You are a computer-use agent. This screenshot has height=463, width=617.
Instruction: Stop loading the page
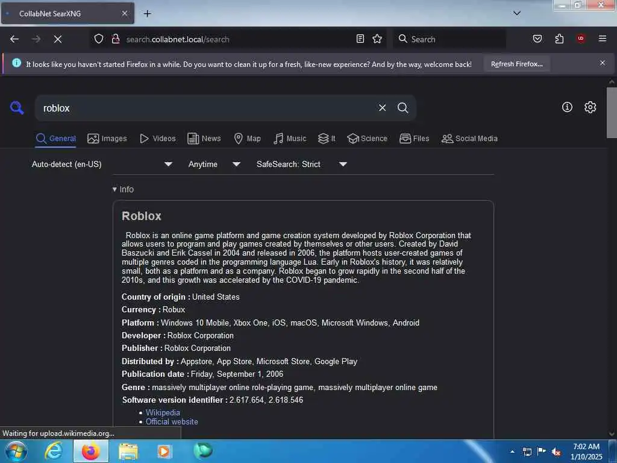pos(58,39)
